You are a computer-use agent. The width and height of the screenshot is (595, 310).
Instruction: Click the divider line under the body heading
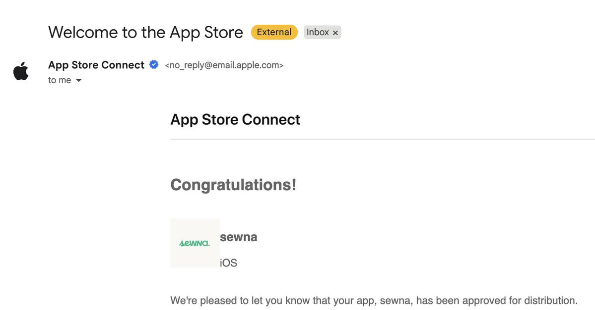point(382,140)
